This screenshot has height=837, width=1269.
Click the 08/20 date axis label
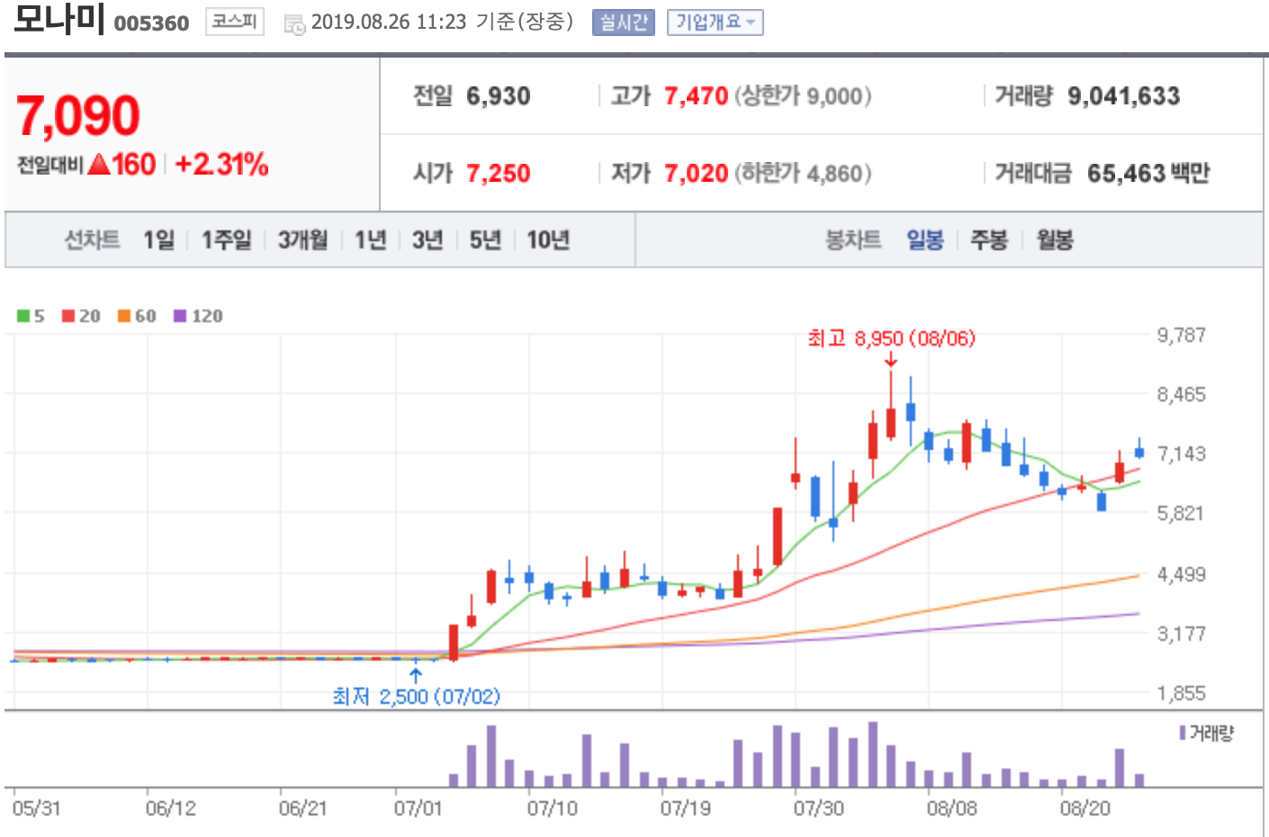(x=1084, y=808)
